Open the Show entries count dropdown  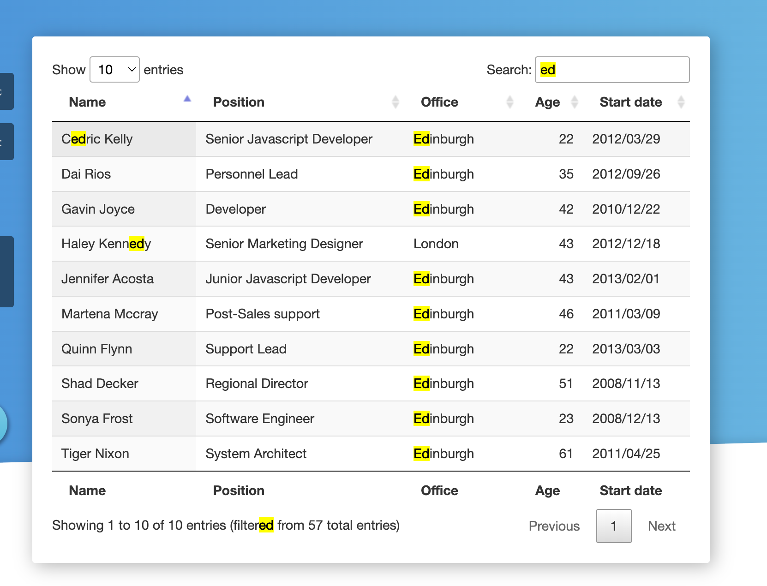click(x=114, y=70)
